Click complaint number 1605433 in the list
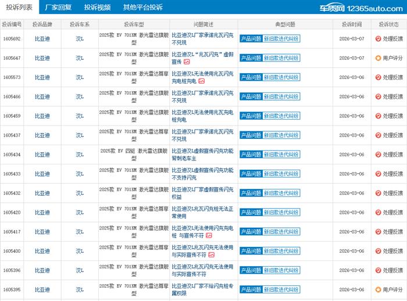 12,174
